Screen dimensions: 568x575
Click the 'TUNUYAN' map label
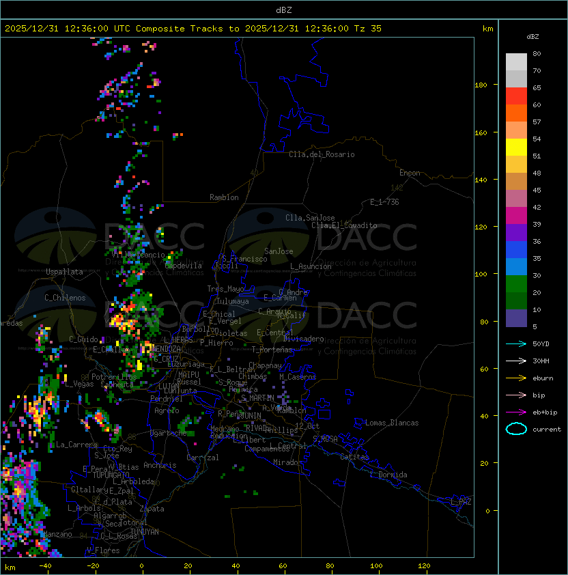[144, 532]
